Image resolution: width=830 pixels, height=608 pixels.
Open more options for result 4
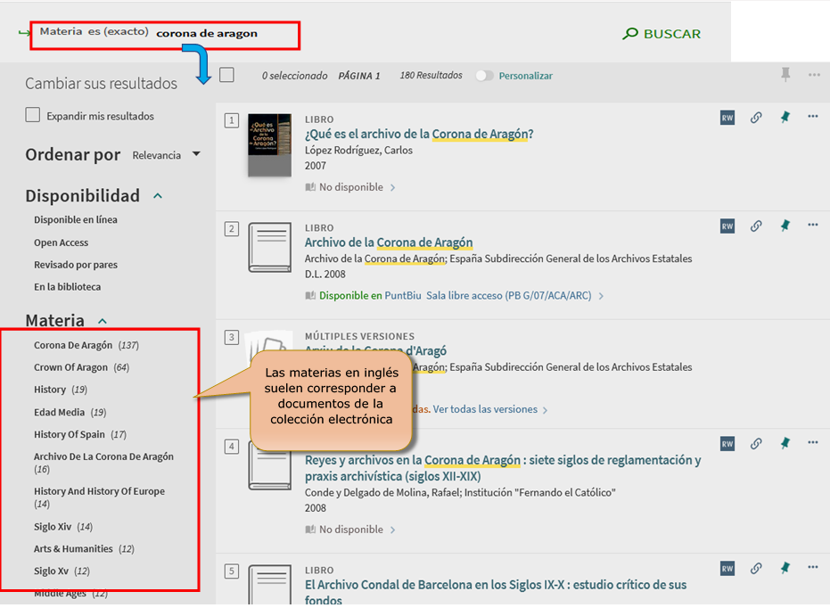pos(812,443)
